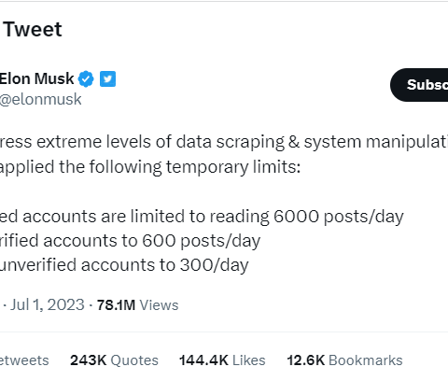448x381 pixels.
Task: Click the word 'unverified' in the last line
Action: click(37, 265)
